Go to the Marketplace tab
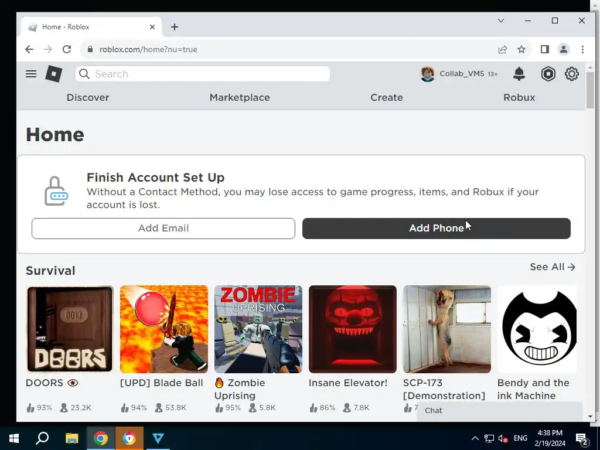The width and height of the screenshot is (600, 450). click(240, 98)
